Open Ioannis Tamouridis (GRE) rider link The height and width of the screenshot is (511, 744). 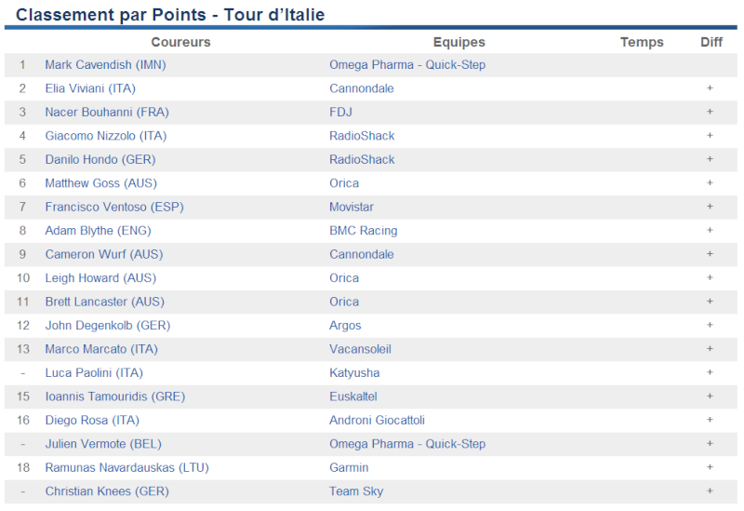(x=114, y=397)
